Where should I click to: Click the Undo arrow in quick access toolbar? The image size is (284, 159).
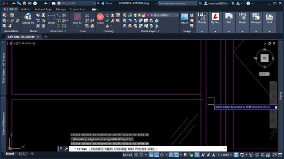(x=45, y=3)
